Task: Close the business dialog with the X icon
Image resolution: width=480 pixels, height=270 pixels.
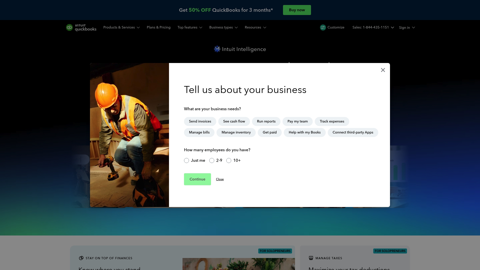Action: (x=383, y=70)
